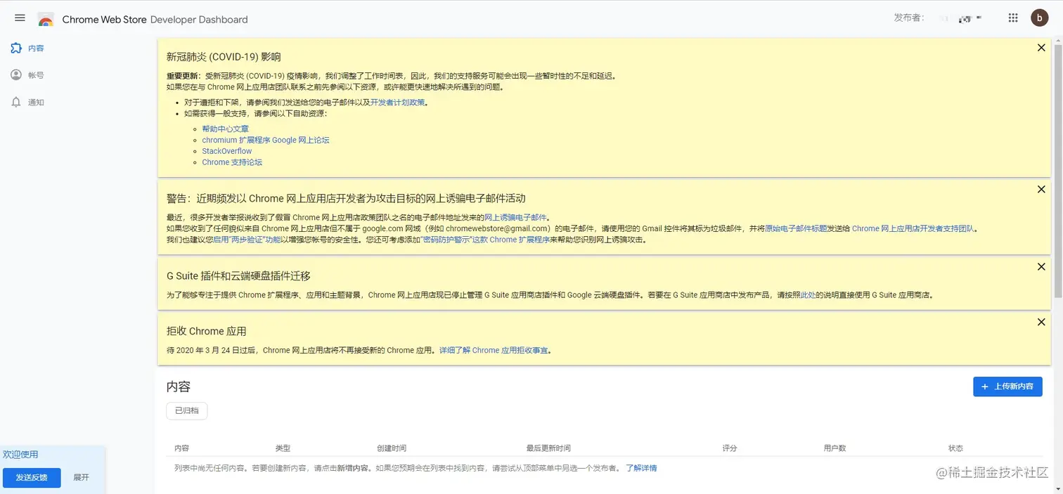Image resolution: width=1063 pixels, height=494 pixels.
Task: Click the 欢迎使用 panel title
Action: click(20, 455)
